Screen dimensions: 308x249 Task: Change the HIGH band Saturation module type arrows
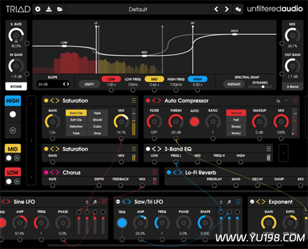[55, 100]
